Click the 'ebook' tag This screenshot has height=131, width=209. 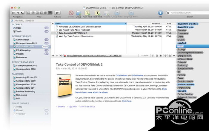(x=181, y=46)
